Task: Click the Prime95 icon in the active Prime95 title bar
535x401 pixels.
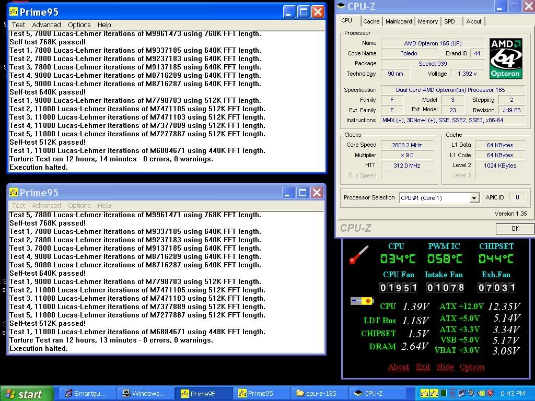Action: click(14, 12)
